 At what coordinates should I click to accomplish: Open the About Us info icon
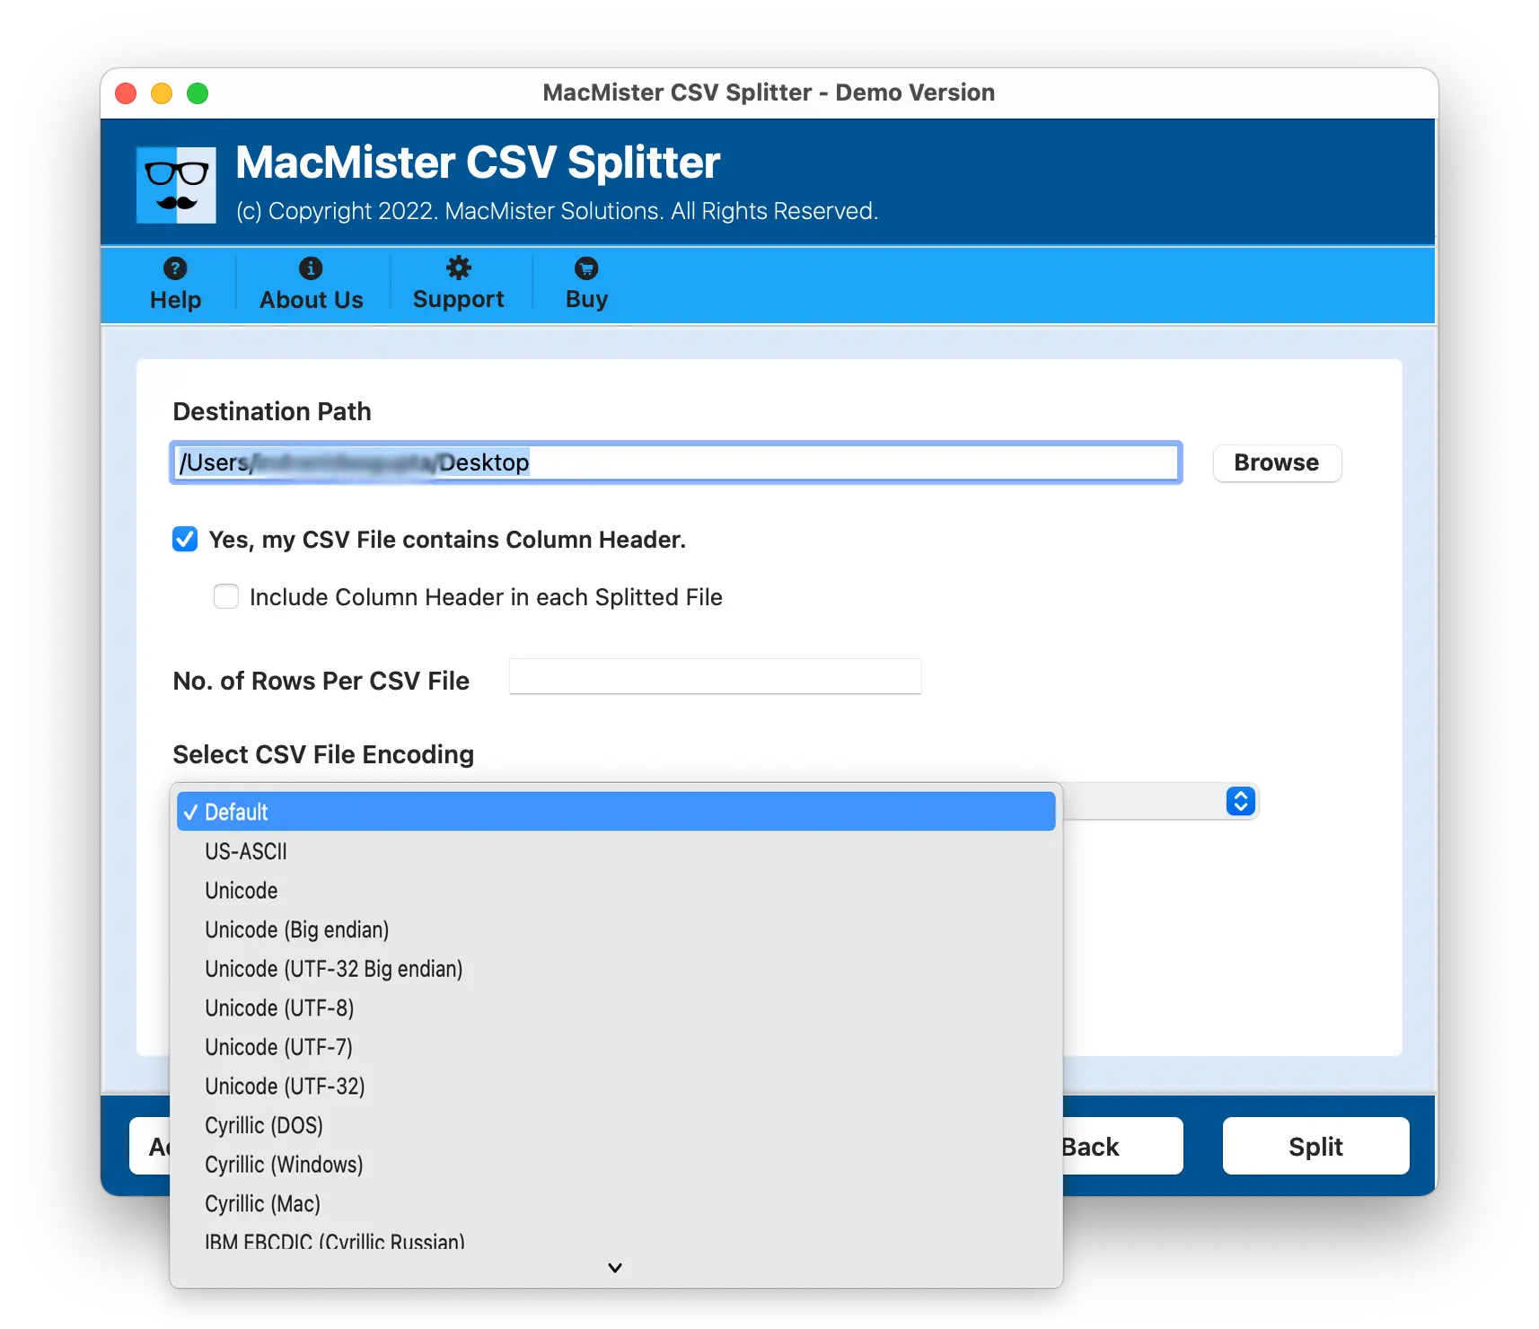tap(311, 268)
